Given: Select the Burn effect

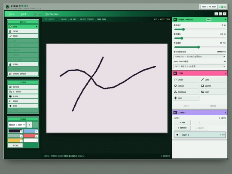Looking at the screenshot, I should point(23,106).
